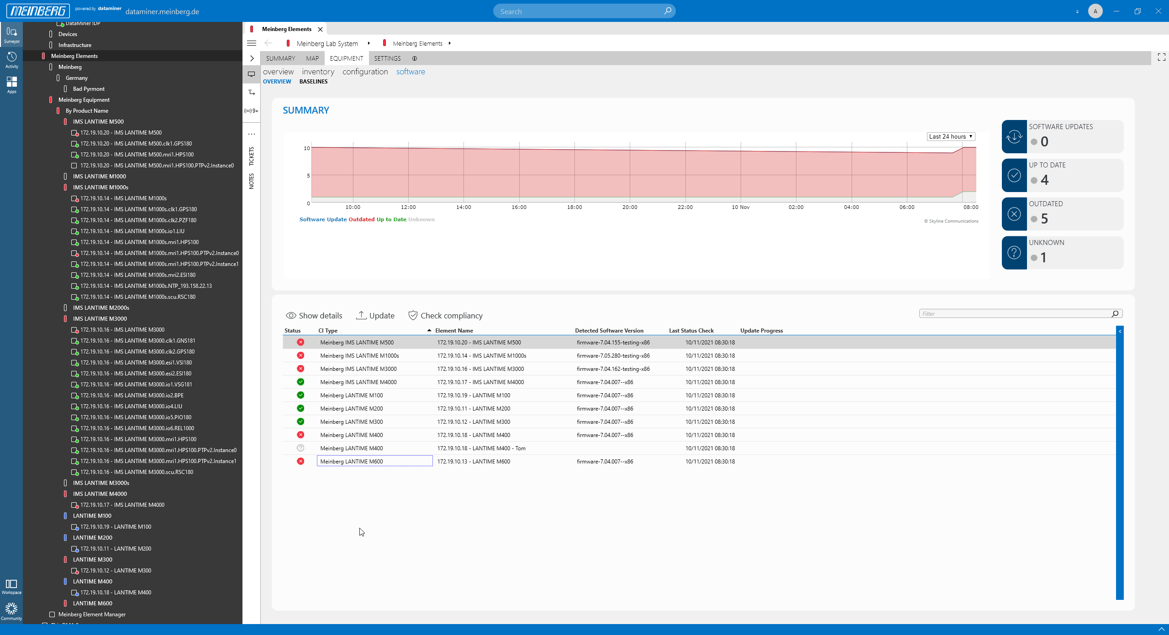
Task: Open the Apps sidebar panel
Action: [11, 85]
